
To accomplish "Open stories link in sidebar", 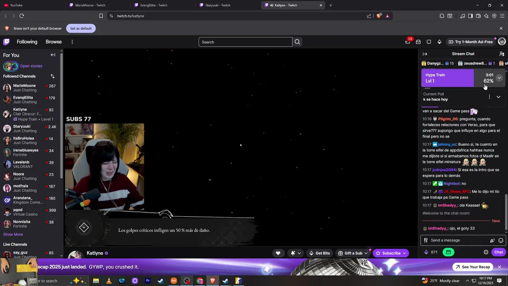I will tap(31, 66).
